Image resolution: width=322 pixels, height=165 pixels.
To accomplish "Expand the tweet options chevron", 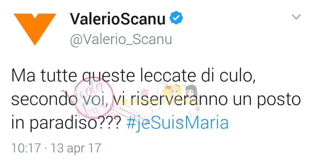I will coord(296,17).
